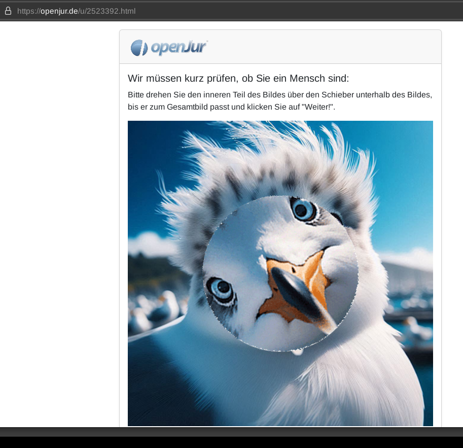Click the heading "Wir müssen kurz prüfen"
The height and width of the screenshot is (448, 463).
click(238, 78)
